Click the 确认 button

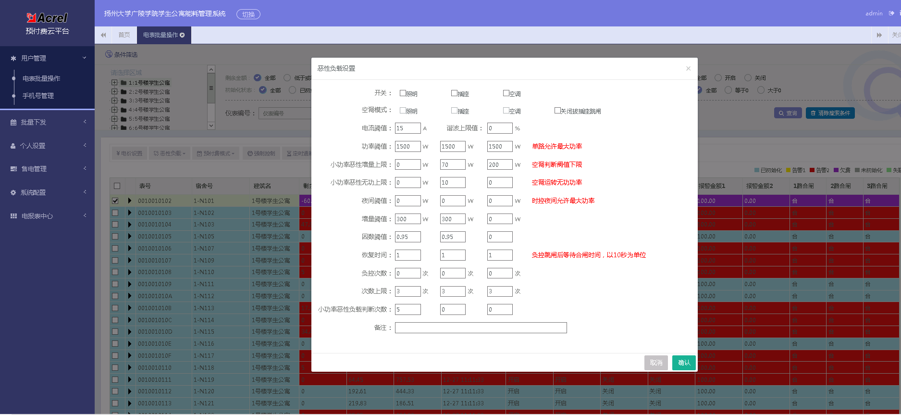pos(684,363)
